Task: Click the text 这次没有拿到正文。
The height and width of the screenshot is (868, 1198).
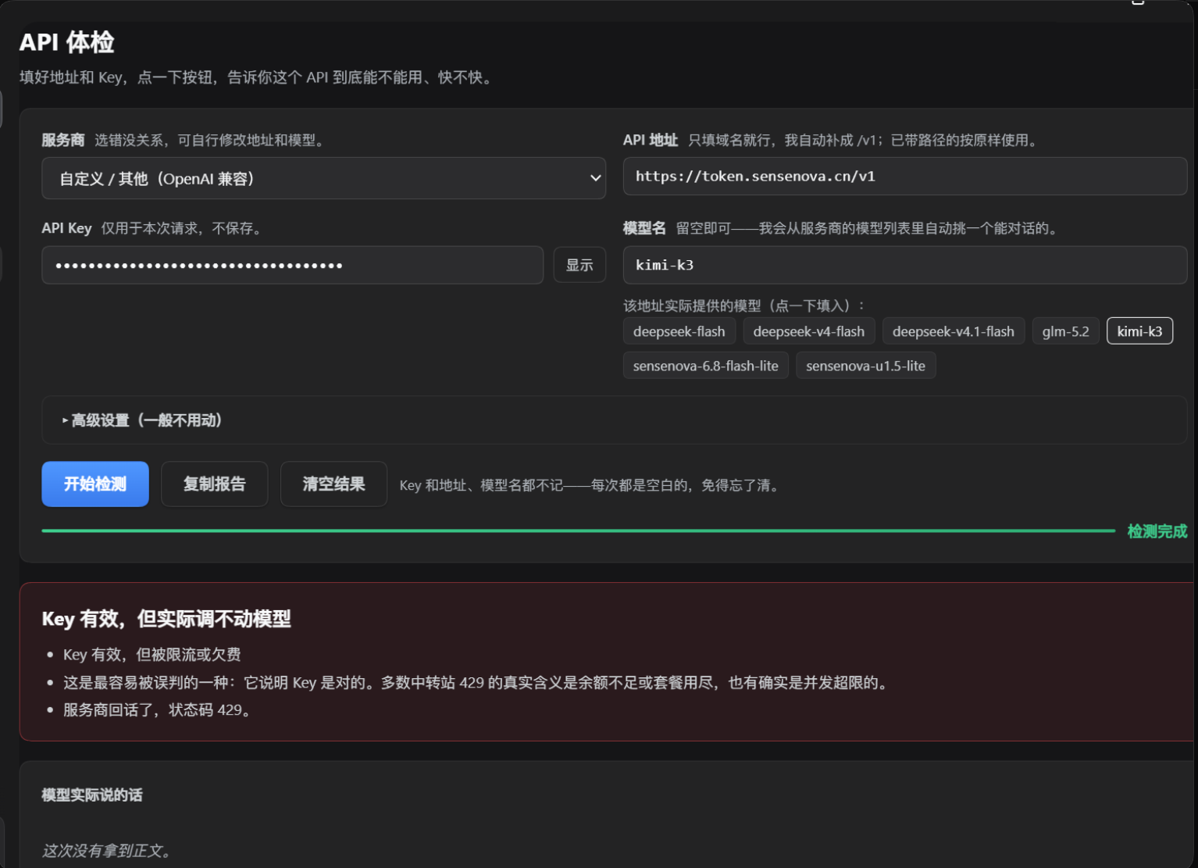Action: (107, 851)
